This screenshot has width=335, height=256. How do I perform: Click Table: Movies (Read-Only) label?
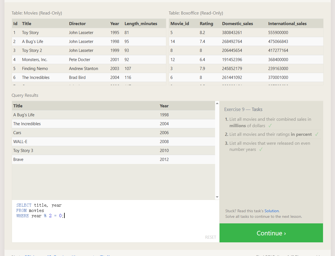click(37, 13)
